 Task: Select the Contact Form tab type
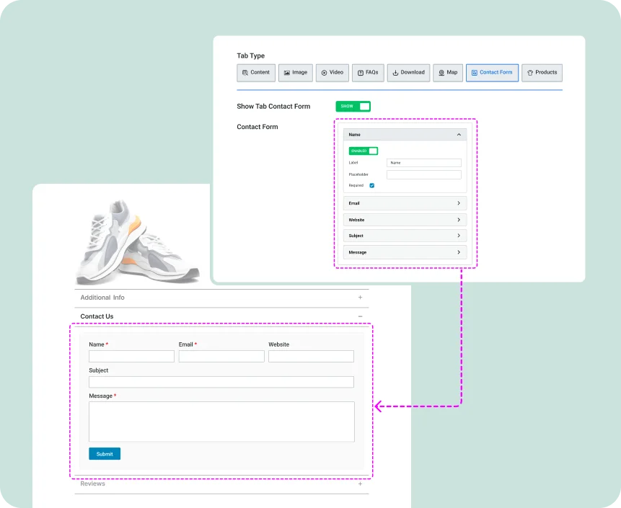[x=492, y=73]
